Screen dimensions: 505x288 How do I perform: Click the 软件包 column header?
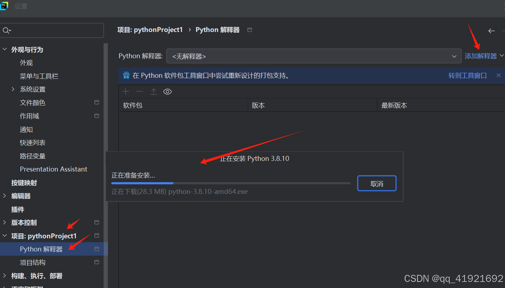pyautogui.click(x=183, y=105)
